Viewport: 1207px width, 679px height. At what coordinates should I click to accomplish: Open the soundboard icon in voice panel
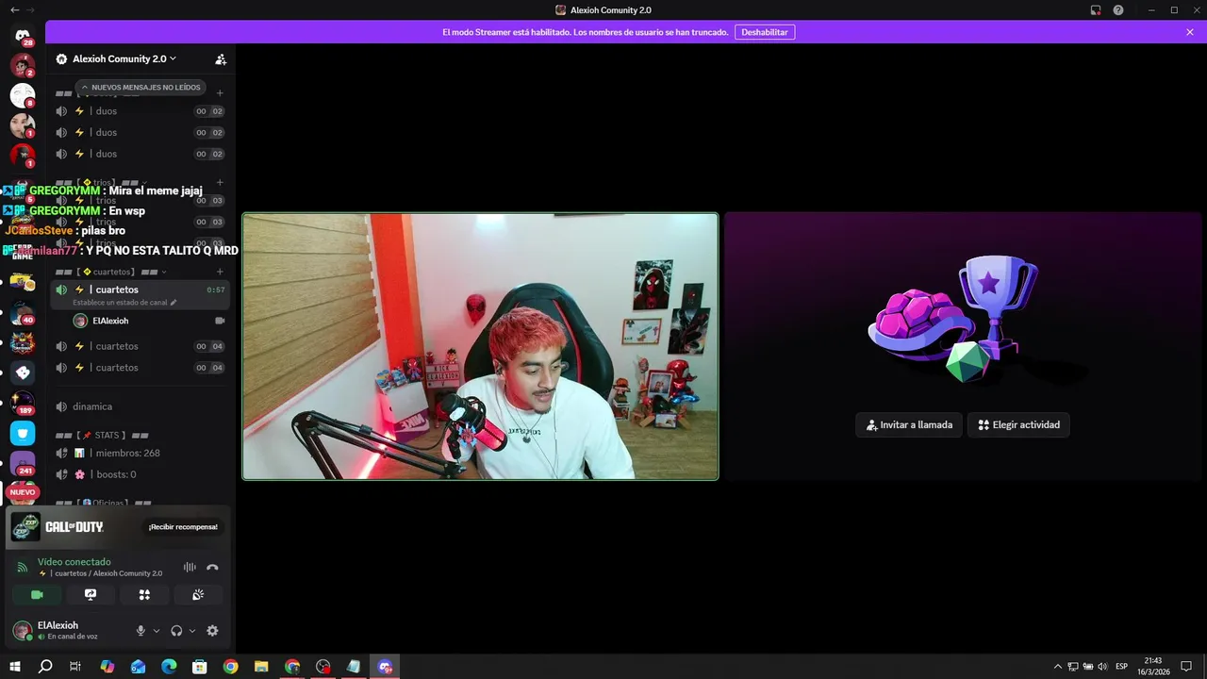point(198,594)
